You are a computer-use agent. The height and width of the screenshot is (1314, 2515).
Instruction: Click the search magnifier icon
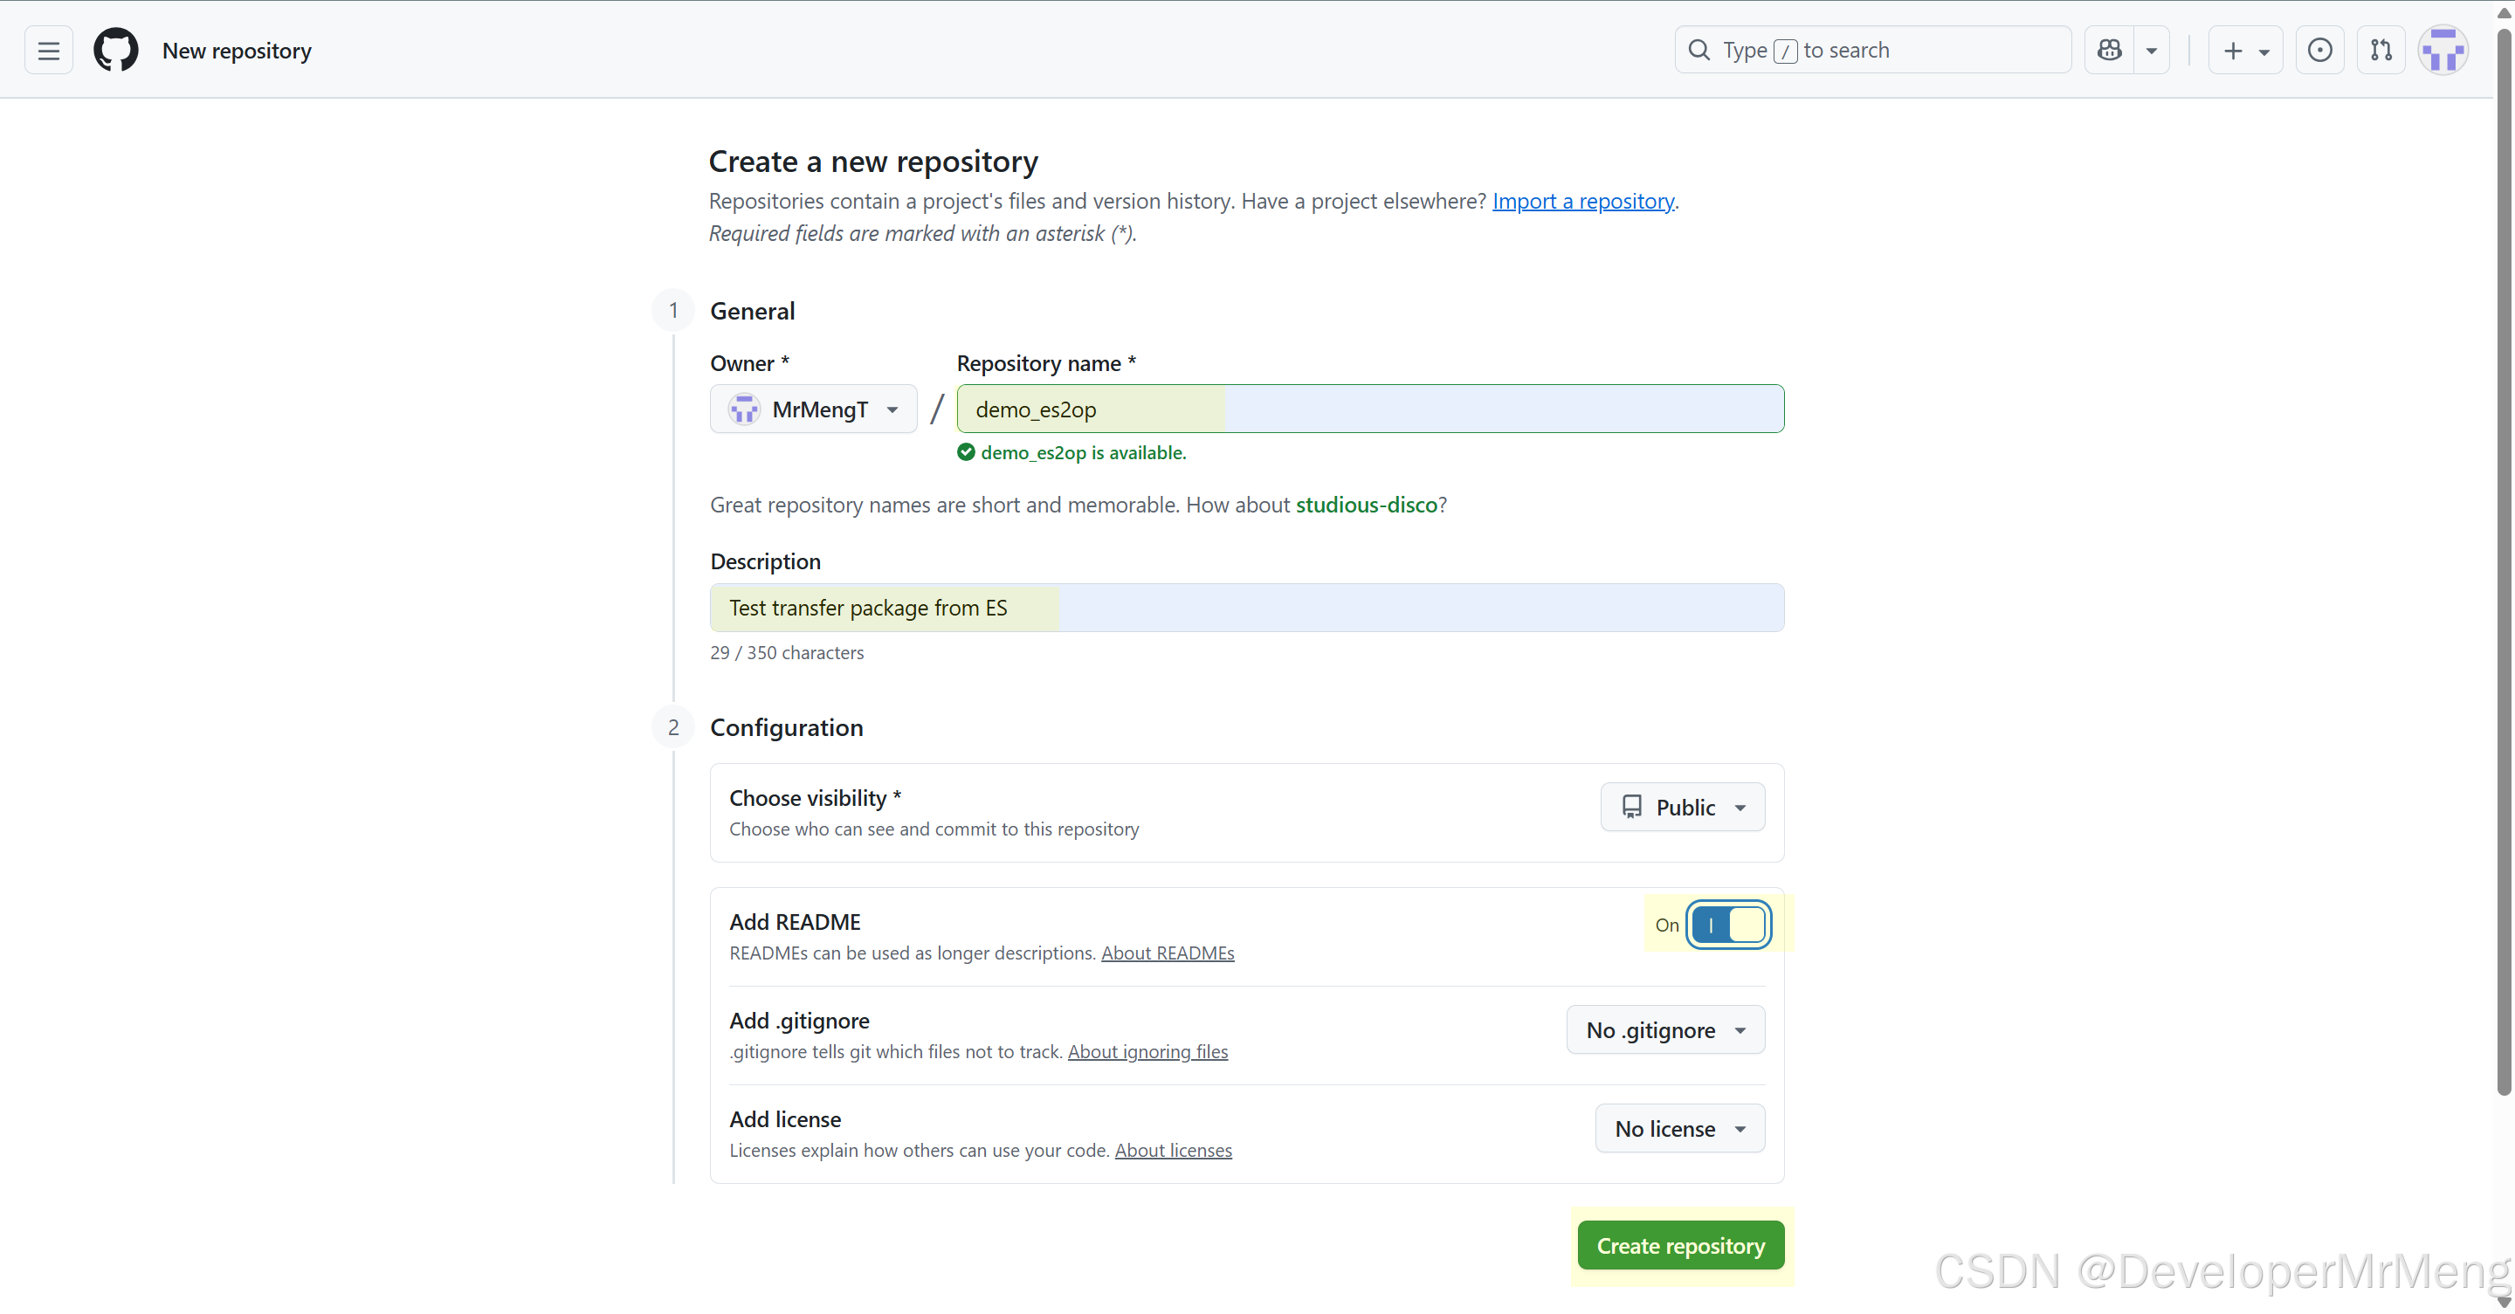[x=1698, y=51]
